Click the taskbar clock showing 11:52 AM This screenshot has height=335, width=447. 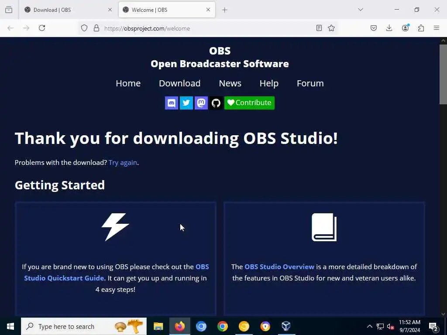tap(409, 326)
